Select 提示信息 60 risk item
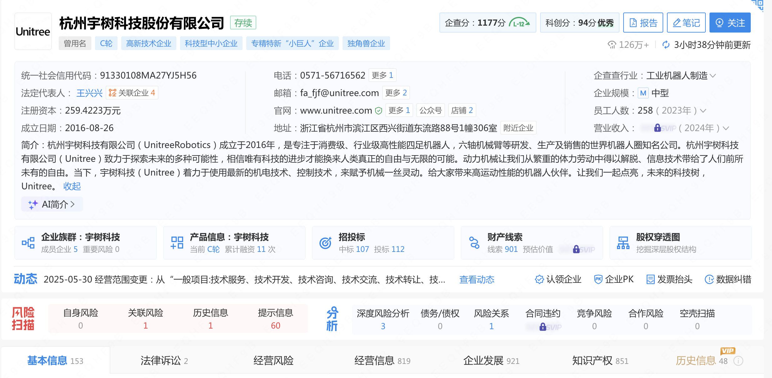Image resolution: width=772 pixels, height=378 pixels. tap(275, 319)
